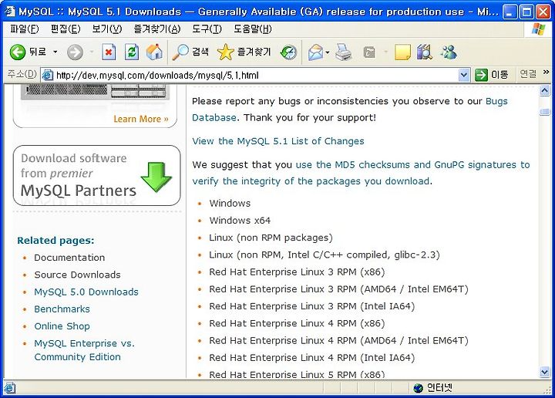This screenshot has height=398, width=555.
Task: Open the 파일(F) menu
Action: click(x=25, y=29)
